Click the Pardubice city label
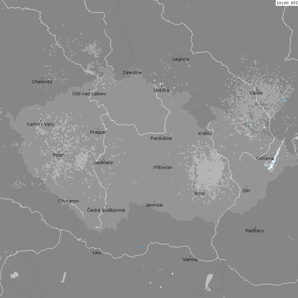Screen dimensions: 298x298 click(x=161, y=138)
